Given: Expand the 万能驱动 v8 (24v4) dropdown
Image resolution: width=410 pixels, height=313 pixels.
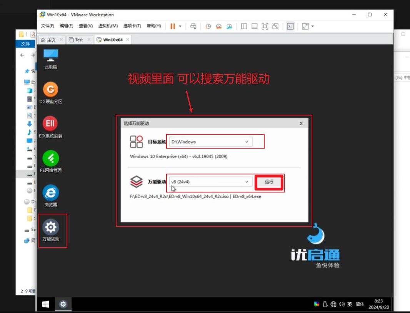Looking at the screenshot, I should [x=247, y=182].
